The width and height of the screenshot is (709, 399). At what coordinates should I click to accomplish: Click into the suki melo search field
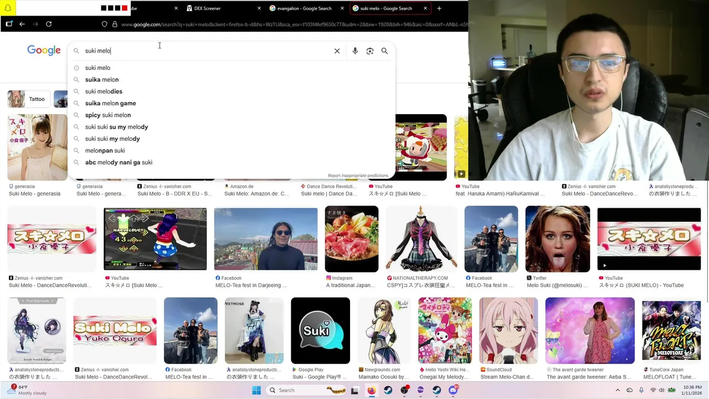[x=205, y=51]
